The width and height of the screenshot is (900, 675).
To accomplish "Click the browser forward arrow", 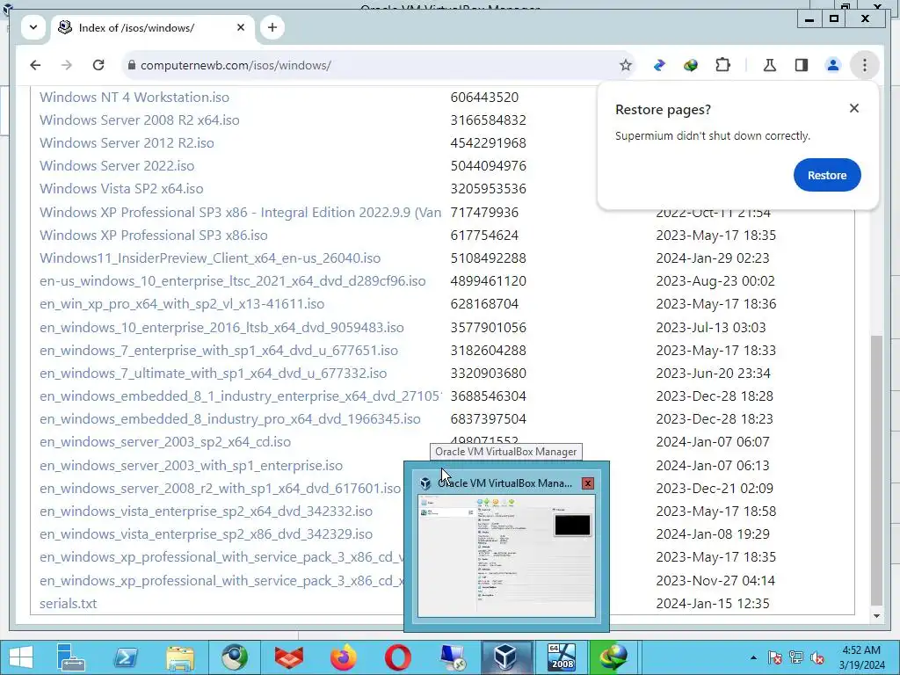I will click(x=67, y=65).
